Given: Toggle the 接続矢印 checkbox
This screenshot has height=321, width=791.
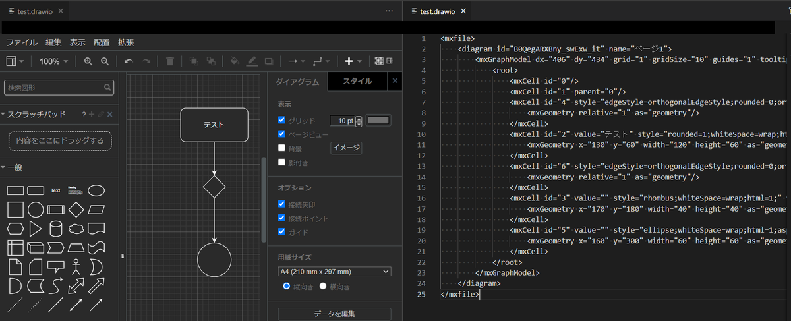Looking at the screenshot, I should click(x=281, y=204).
